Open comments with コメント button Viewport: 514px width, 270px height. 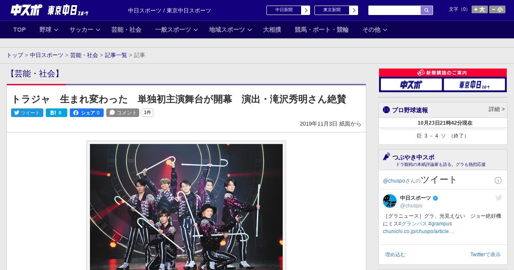(123, 113)
